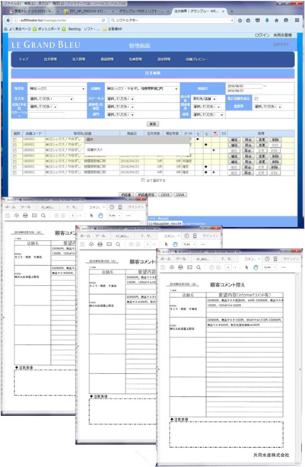Open the 店舗名 dropdown
Screen dimensions: 305x467
[x=142, y=88]
